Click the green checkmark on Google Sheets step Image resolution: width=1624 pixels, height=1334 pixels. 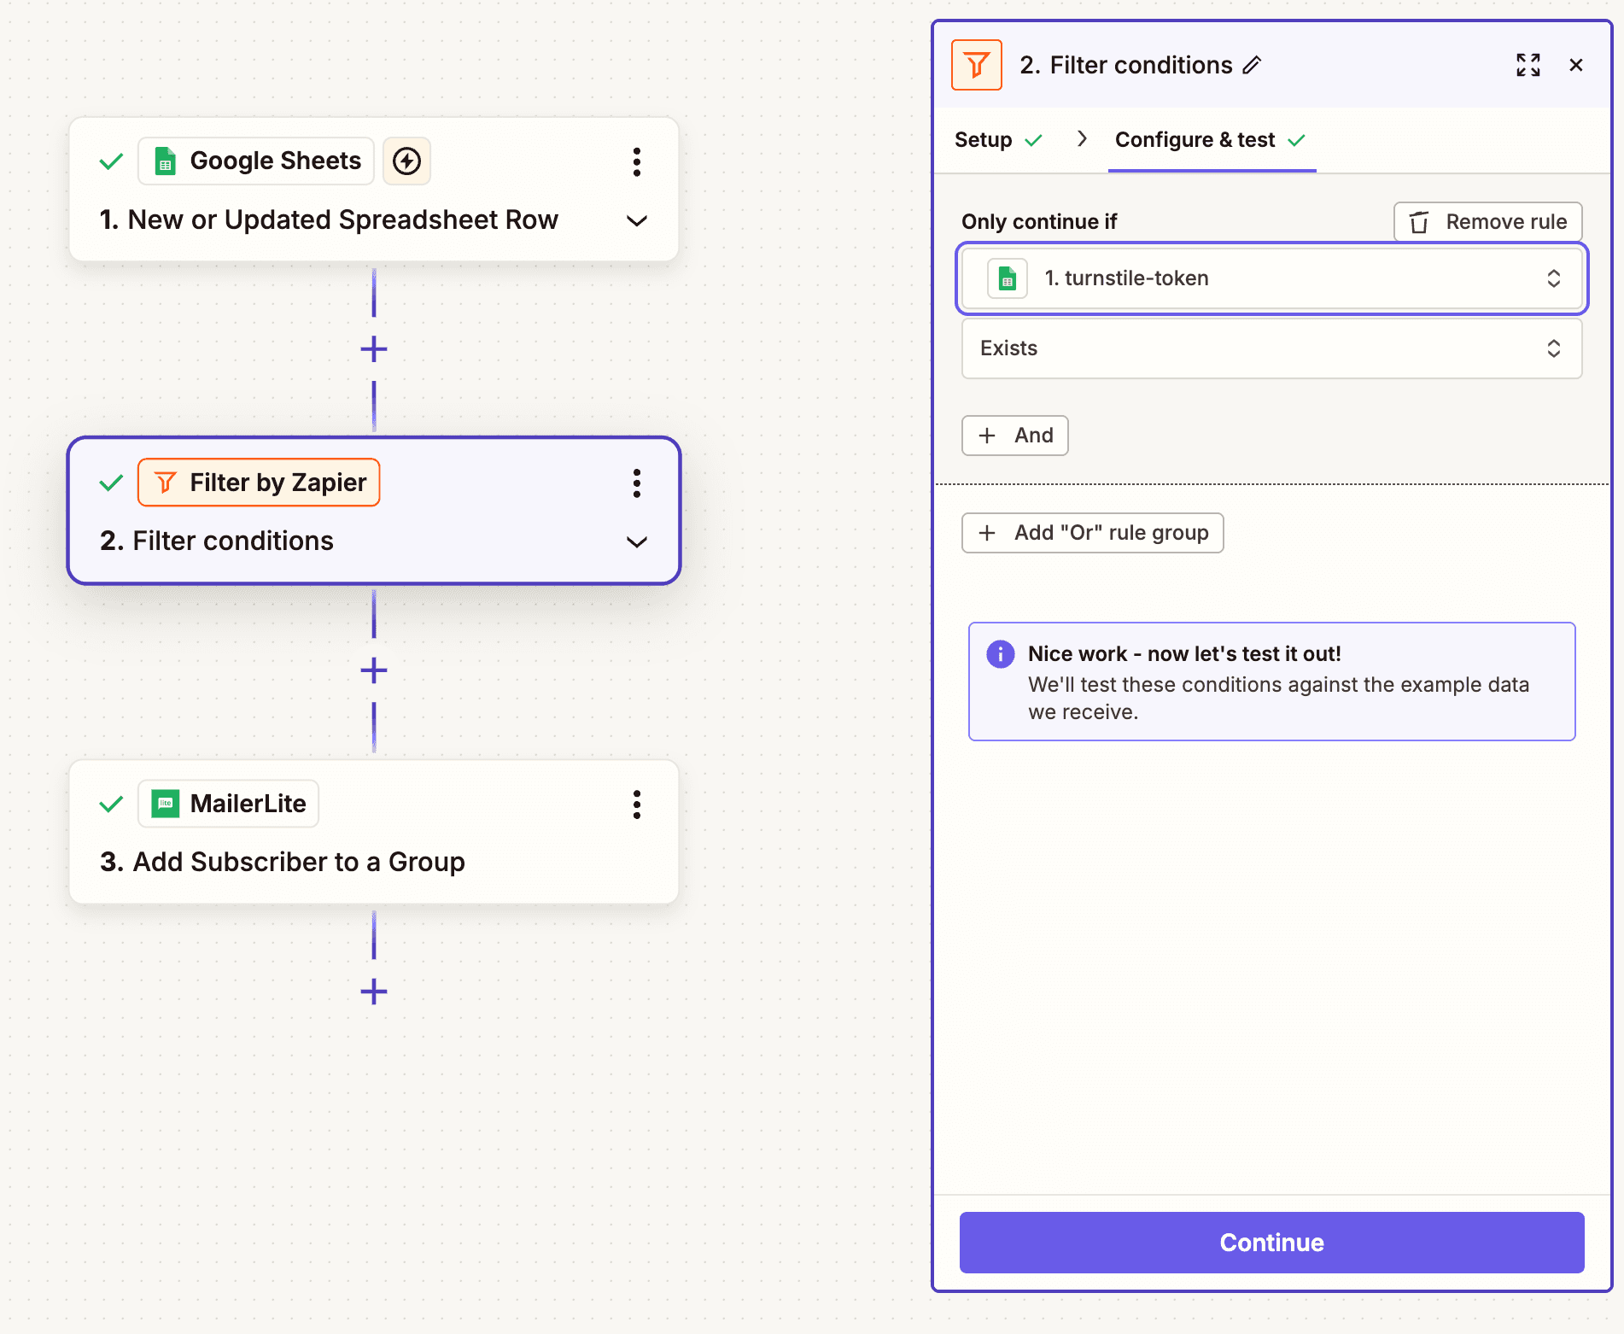coord(112,161)
